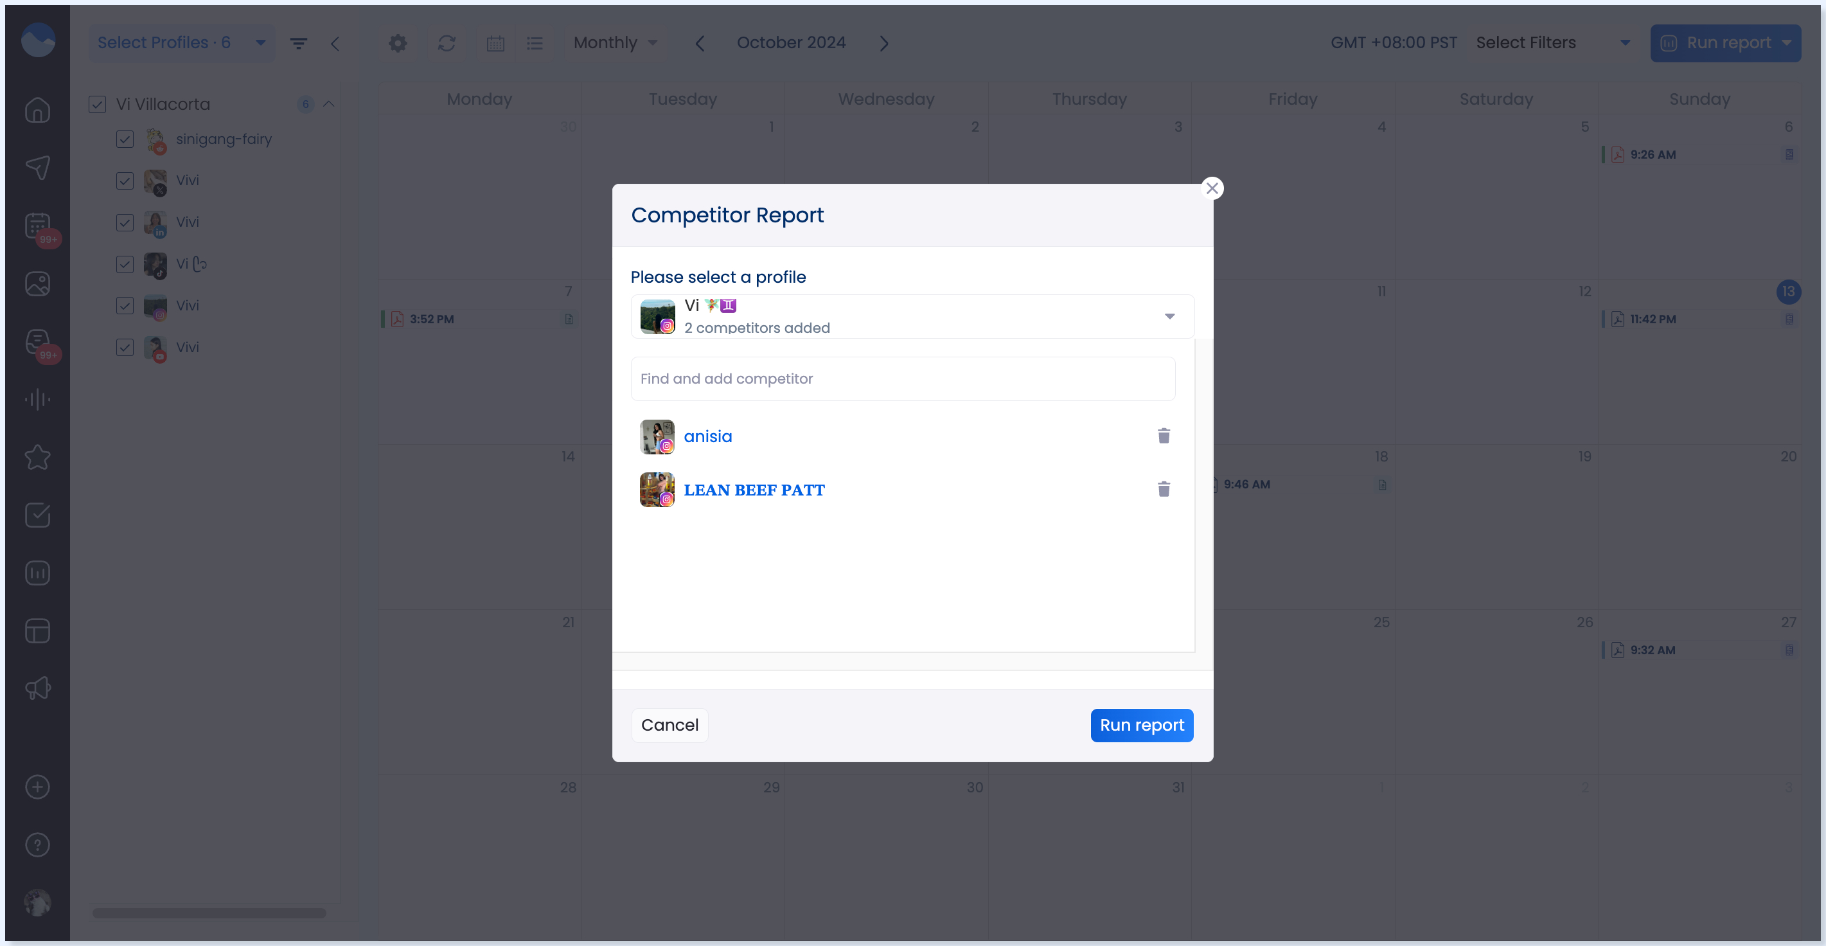Cancel the Competitor Report dialog
1826x946 pixels.
tap(669, 725)
